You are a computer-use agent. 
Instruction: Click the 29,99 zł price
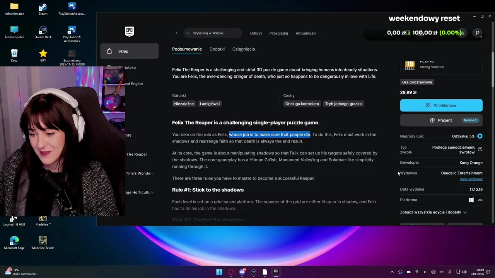tap(408, 92)
